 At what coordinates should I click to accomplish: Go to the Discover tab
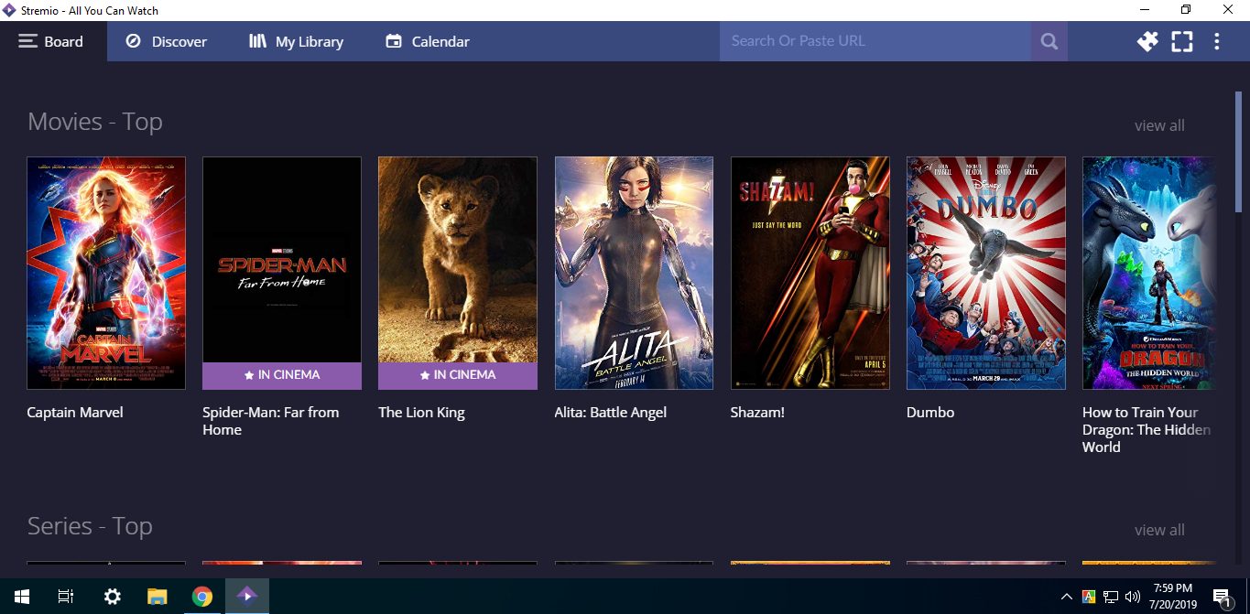[166, 41]
